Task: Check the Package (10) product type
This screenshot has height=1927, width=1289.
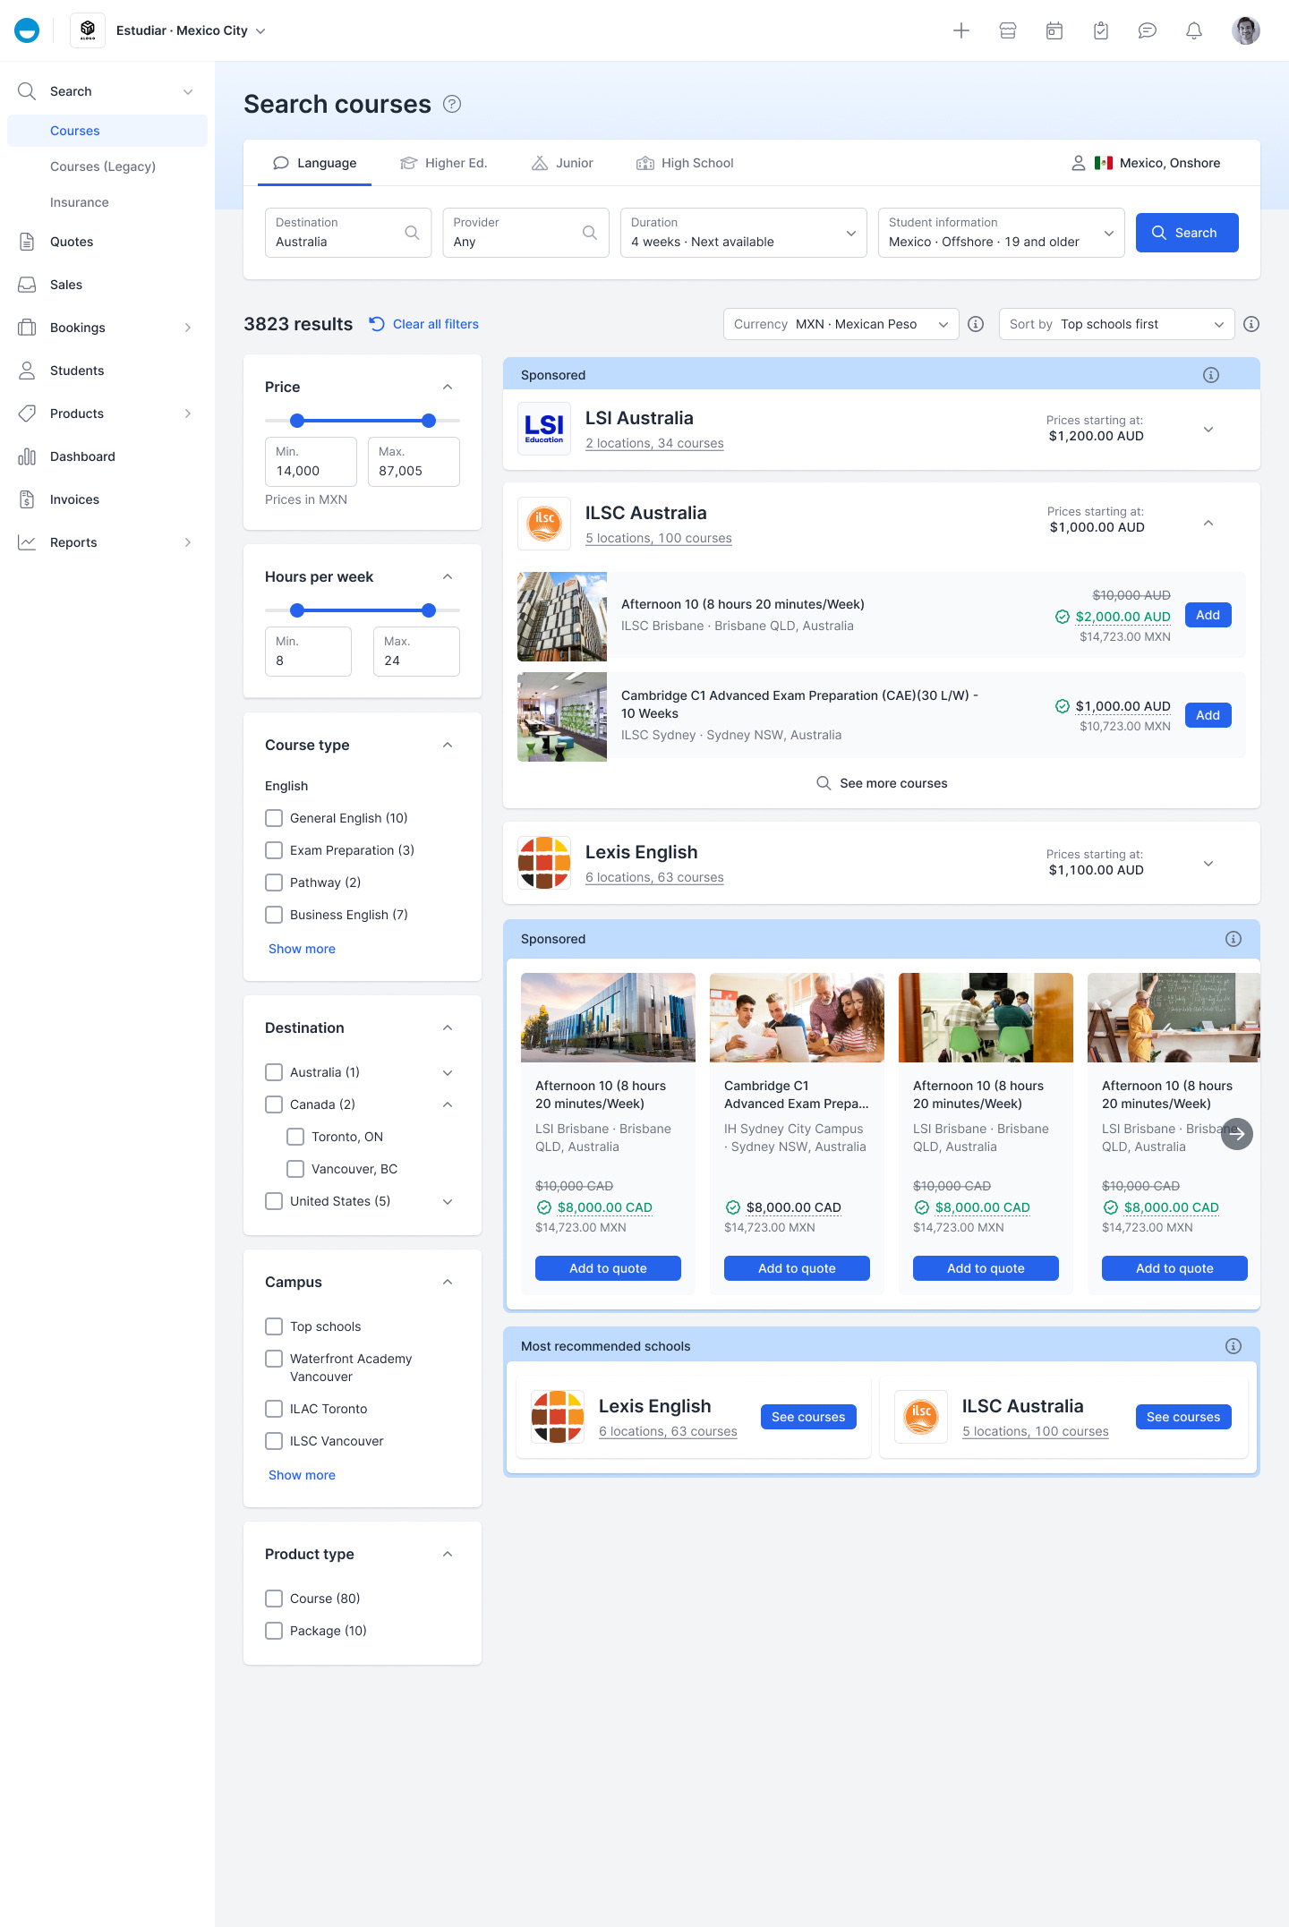Action: pos(274,1631)
